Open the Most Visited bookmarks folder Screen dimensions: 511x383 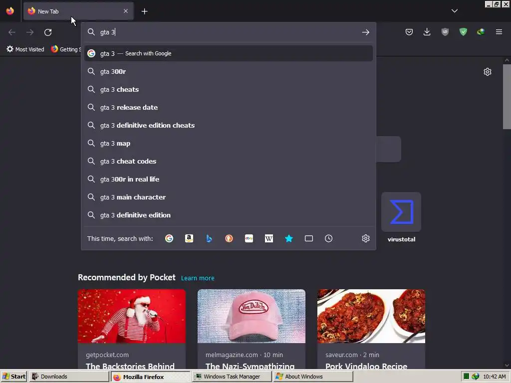click(x=25, y=49)
